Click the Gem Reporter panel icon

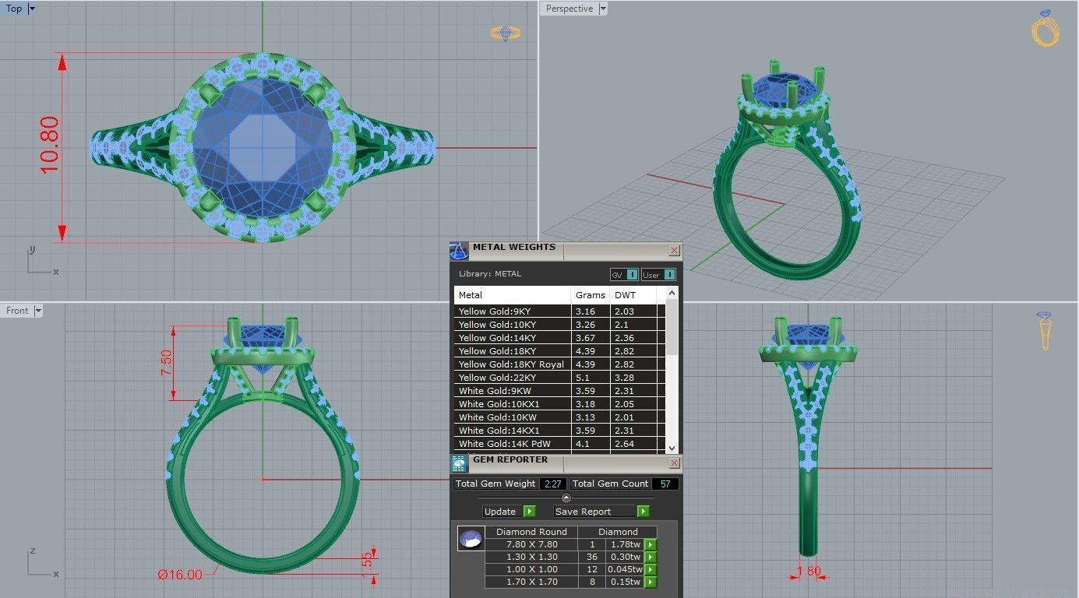(460, 463)
